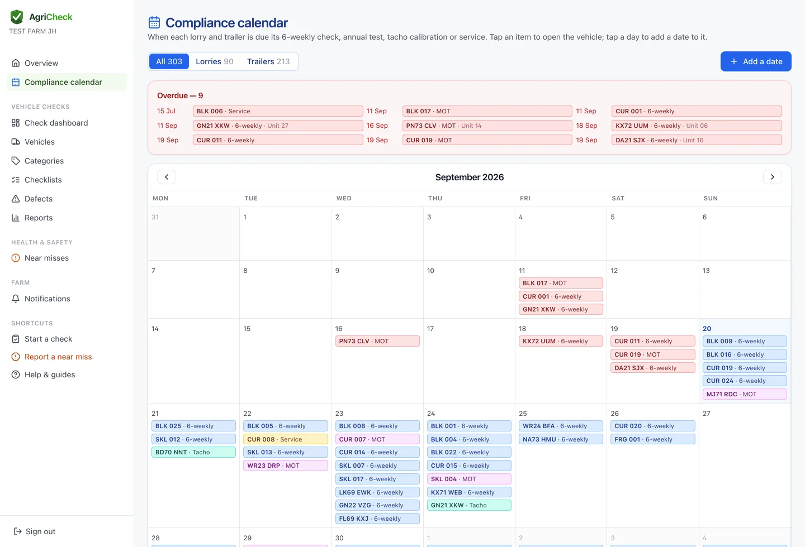This screenshot has height=547, width=805.
Task: Click the September 2026 month heading
Action: [470, 177]
